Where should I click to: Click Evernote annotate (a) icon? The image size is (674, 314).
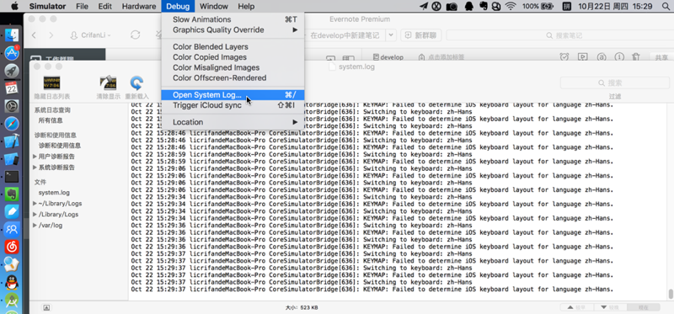click(x=602, y=56)
